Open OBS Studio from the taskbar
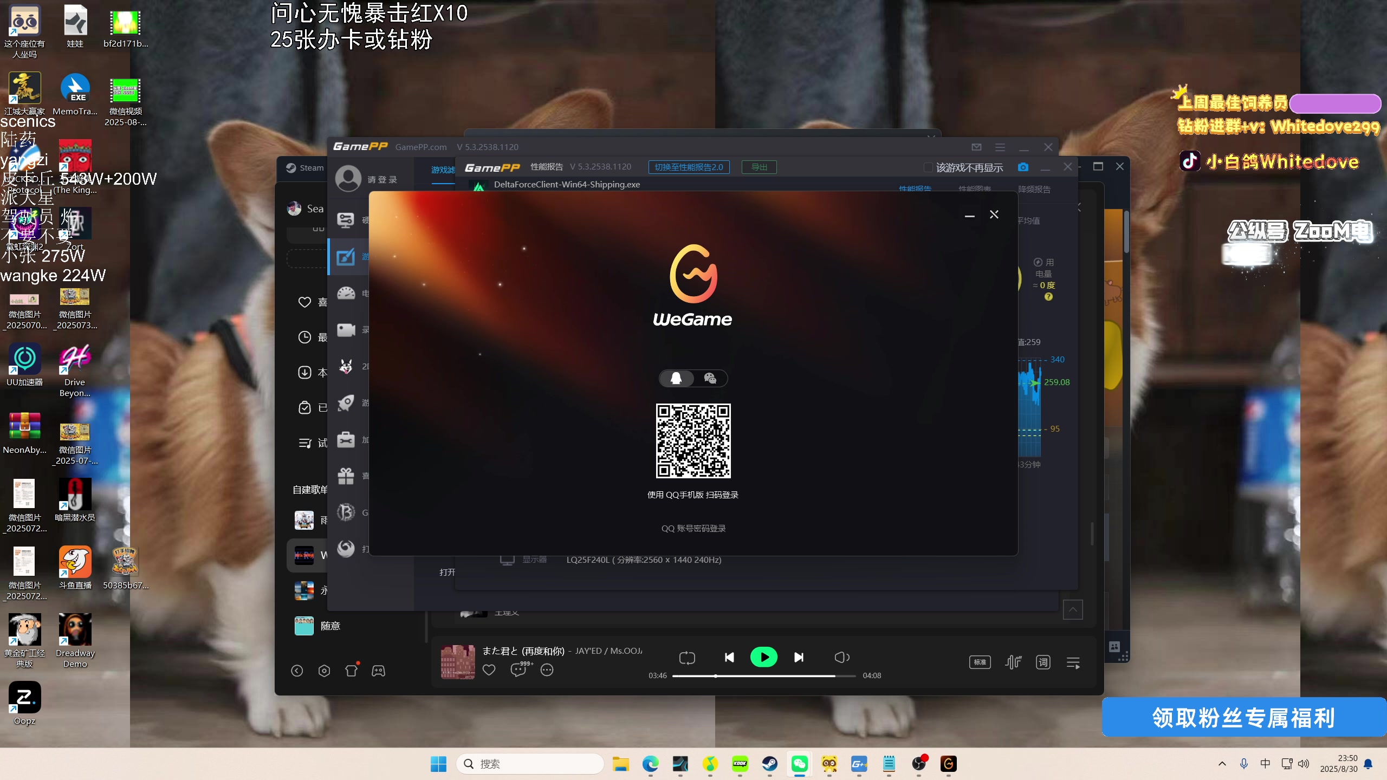The image size is (1387, 780). [x=918, y=764]
